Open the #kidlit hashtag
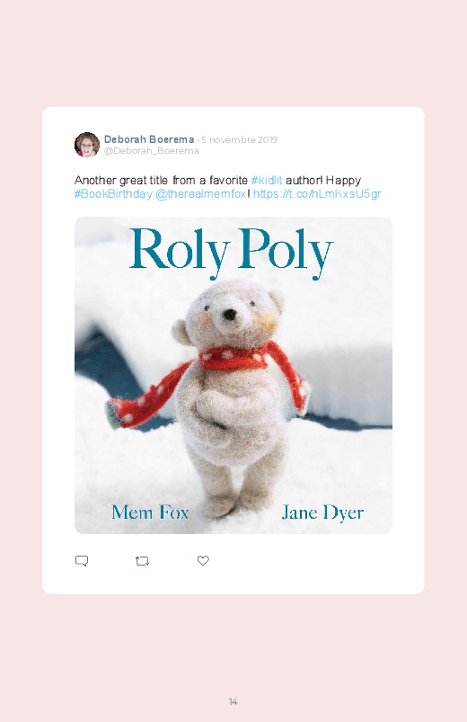 (x=267, y=180)
